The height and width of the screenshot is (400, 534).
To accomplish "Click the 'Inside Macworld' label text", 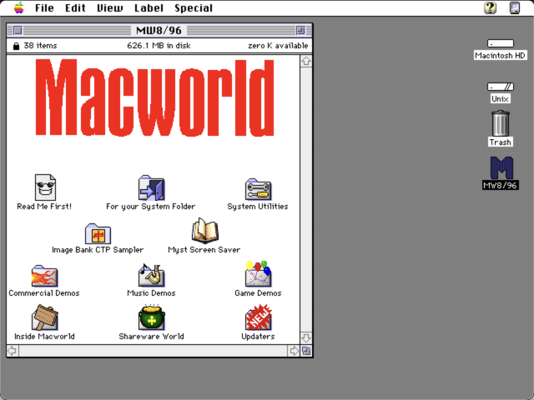I will [44, 337].
